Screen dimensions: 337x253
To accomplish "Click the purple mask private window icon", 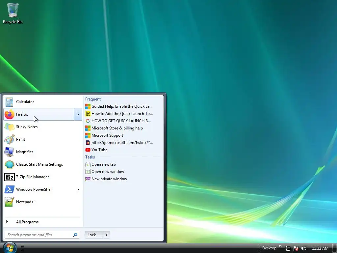I will (x=88, y=179).
